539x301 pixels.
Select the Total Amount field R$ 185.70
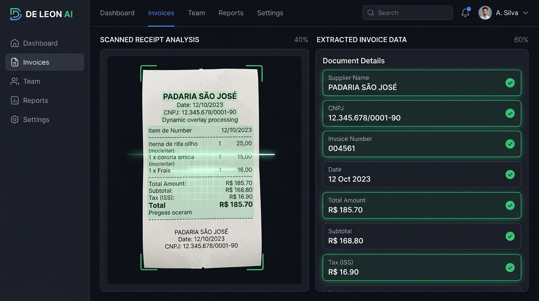coord(422,205)
